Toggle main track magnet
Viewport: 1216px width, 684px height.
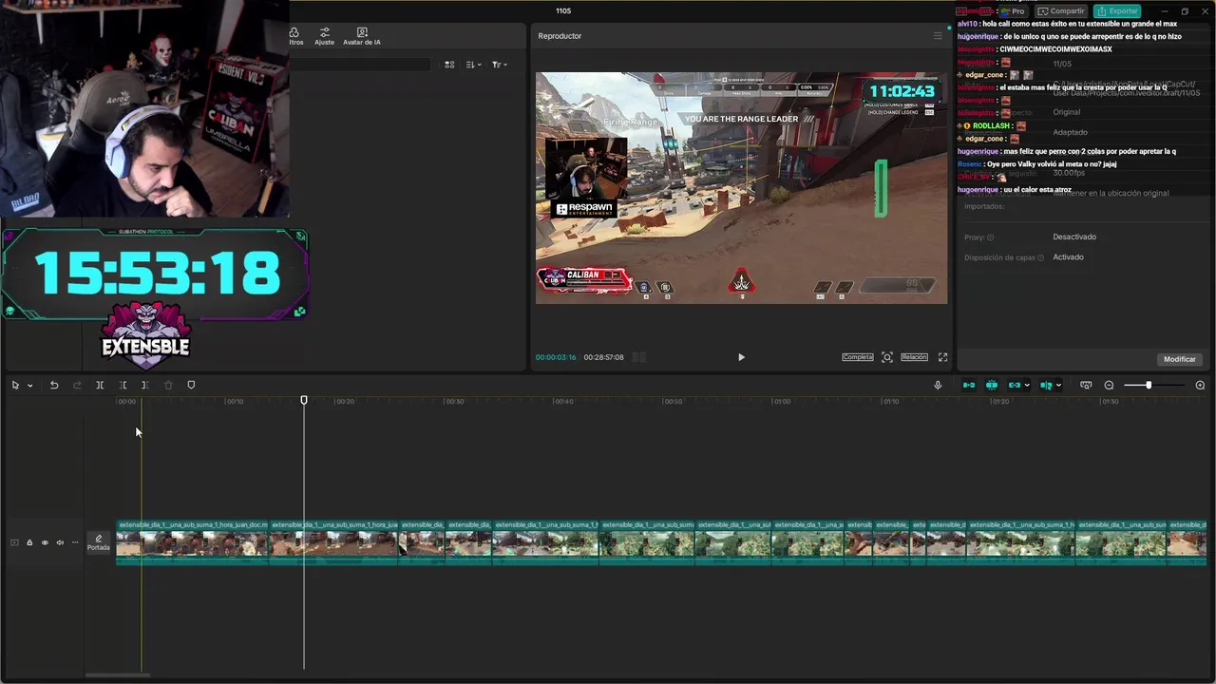pos(969,385)
